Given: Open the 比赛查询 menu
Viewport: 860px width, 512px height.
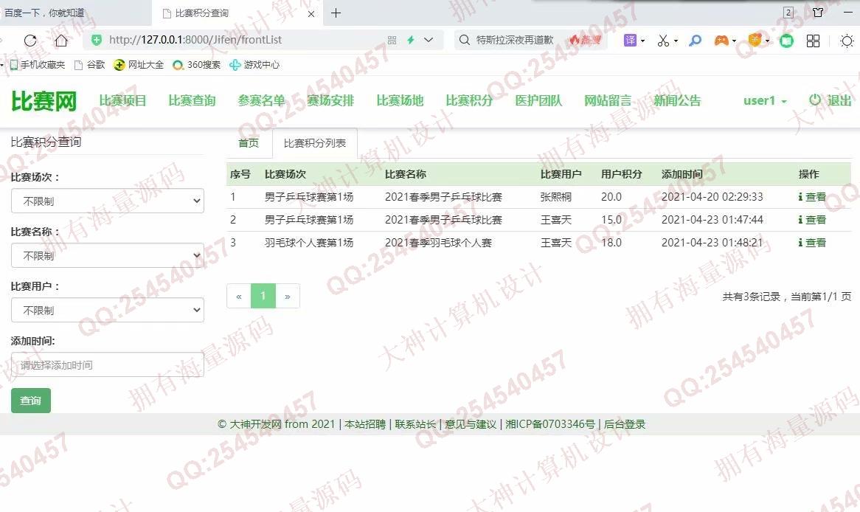Looking at the screenshot, I should pyautogui.click(x=192, y=100).
